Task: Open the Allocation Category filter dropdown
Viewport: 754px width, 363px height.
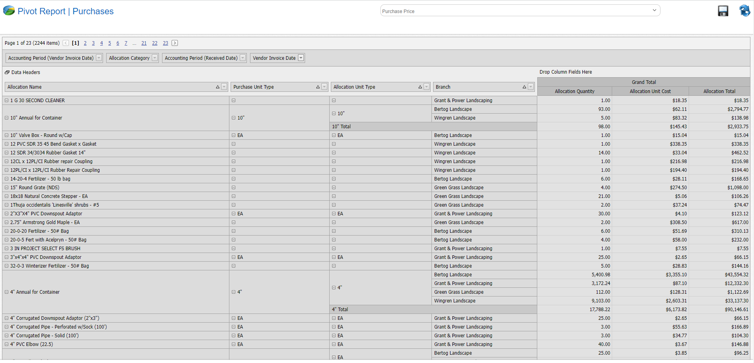Action: point(155,58)
